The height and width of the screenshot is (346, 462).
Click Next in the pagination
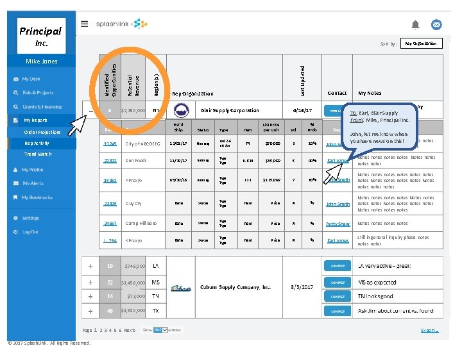coord(130,330)
